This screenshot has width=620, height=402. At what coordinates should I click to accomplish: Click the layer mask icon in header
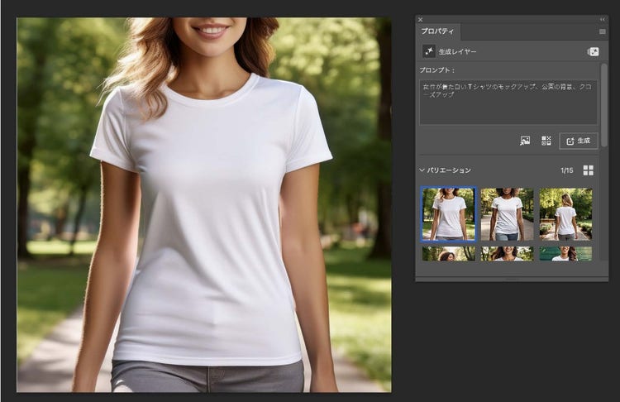(x=593, y=51)
